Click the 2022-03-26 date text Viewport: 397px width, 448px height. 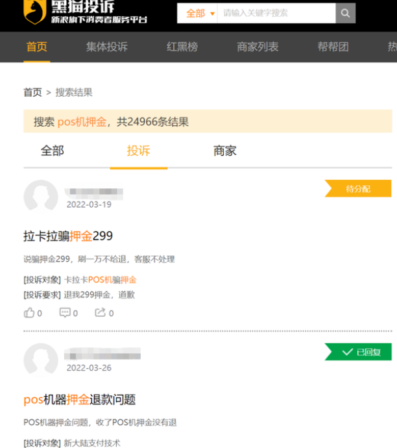click(89, 368)
